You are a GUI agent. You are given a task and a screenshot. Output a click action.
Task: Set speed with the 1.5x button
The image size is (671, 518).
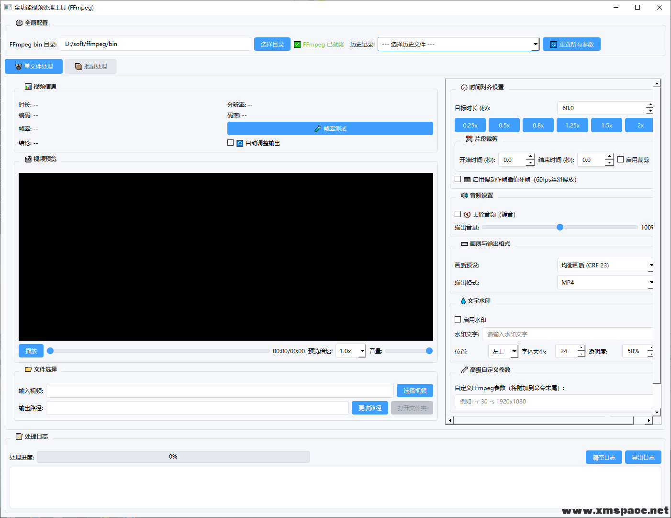coord(606,125)
